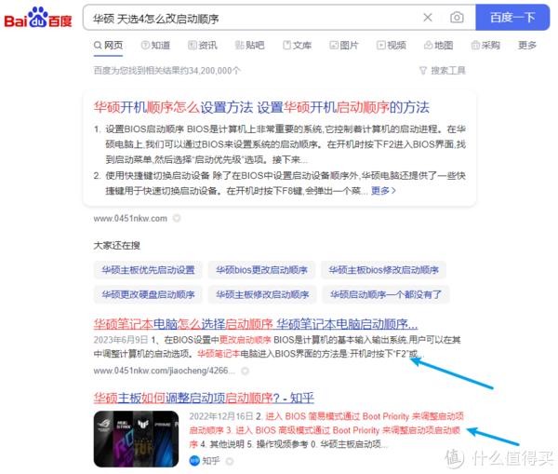Click the badge icon beside 知乎 source
This screenshot has height=474, width=558.
pos(230,461)
